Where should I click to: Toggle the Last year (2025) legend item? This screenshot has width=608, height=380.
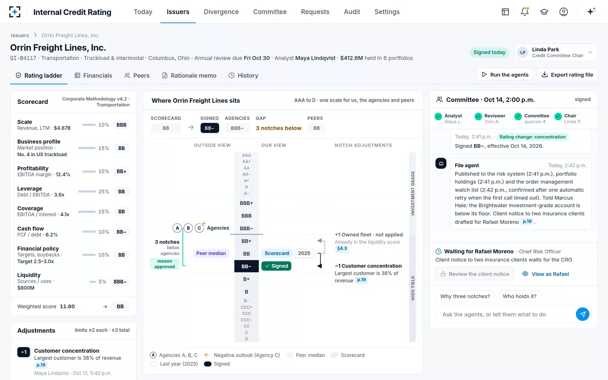pos(174,364)
